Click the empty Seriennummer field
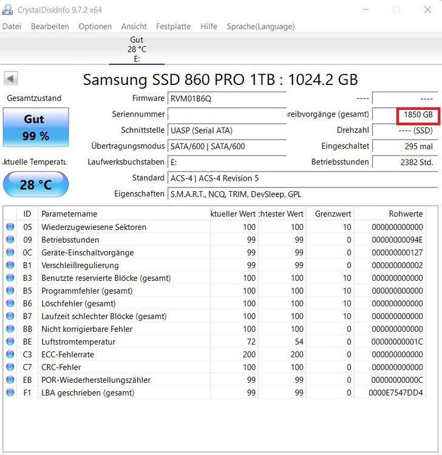 [x=227, y=114]
